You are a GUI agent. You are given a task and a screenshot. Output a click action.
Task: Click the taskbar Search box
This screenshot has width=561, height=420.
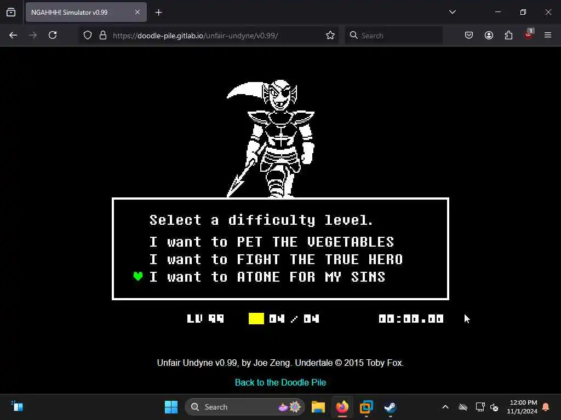[245, 407]
